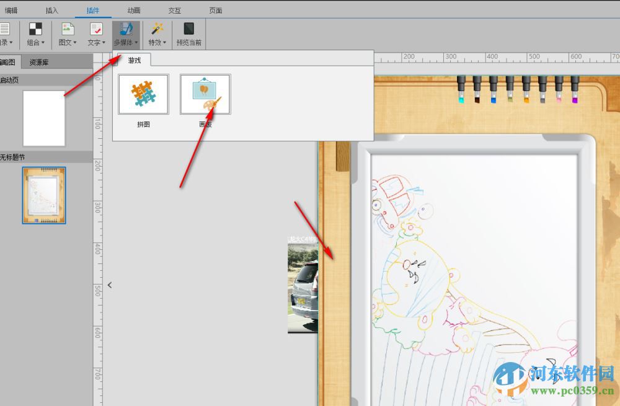Image resolution: width=620 pixels, height=406 pixels.
Task: Click the 目录 list icon
Action: tap(4, 29)
